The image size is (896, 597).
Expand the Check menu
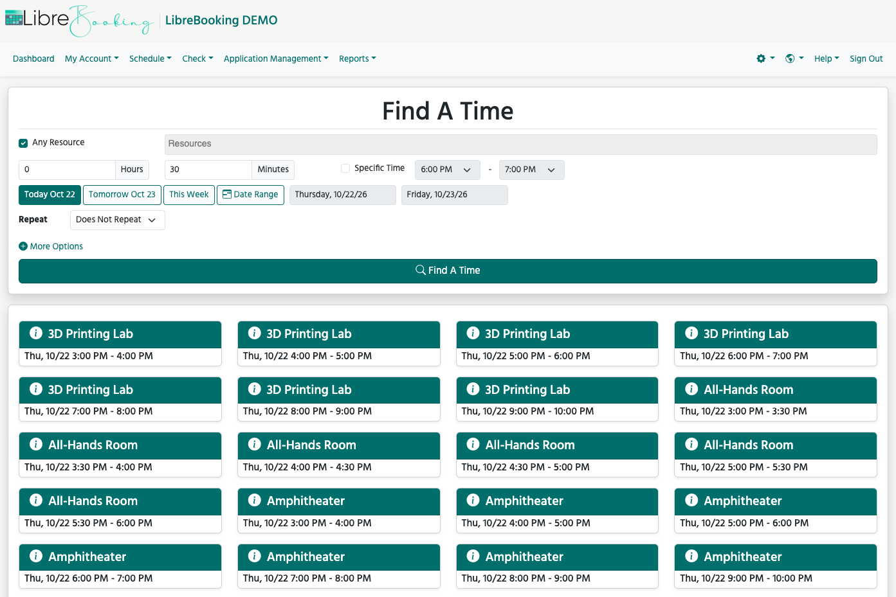tap(197, 58)
